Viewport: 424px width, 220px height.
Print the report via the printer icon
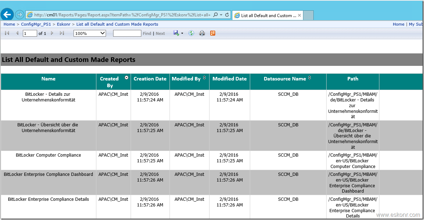(202, 33)
